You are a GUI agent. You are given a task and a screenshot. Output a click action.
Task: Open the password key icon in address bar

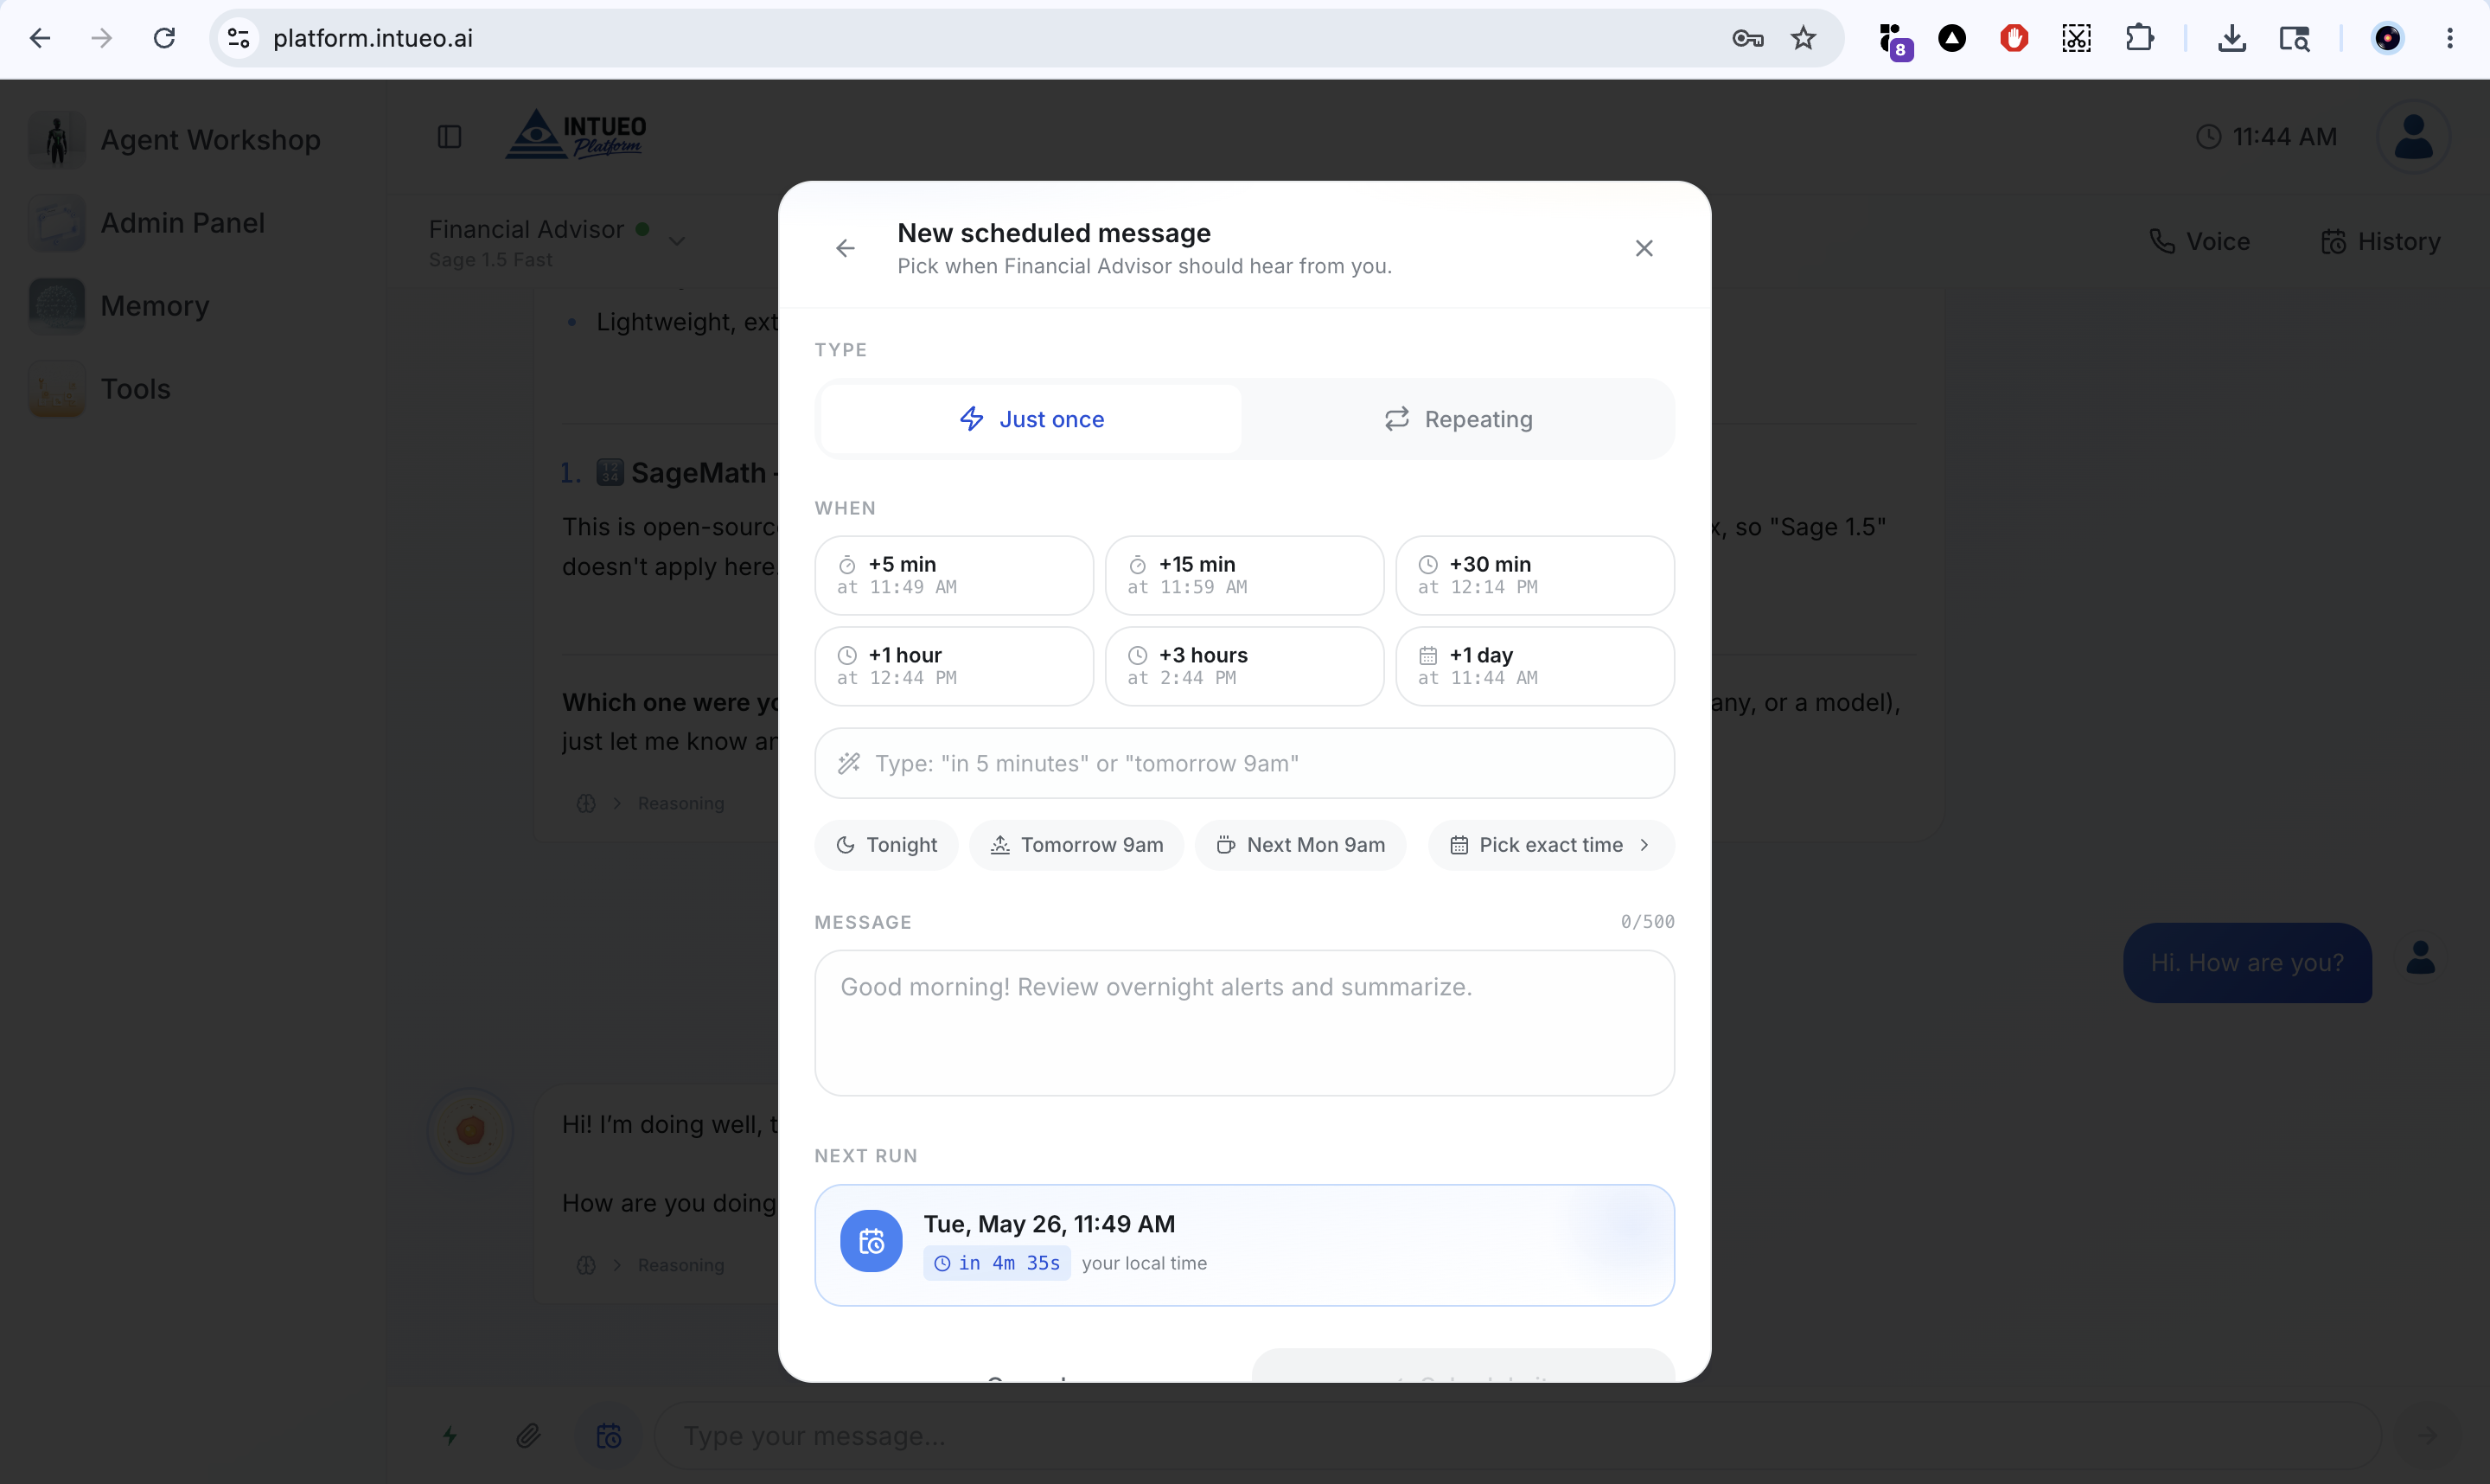coord(1746,38)
